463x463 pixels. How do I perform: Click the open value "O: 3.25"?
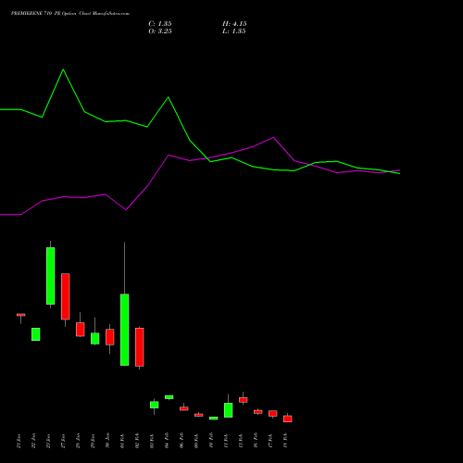pyautogui.click(x=160, y=31)
